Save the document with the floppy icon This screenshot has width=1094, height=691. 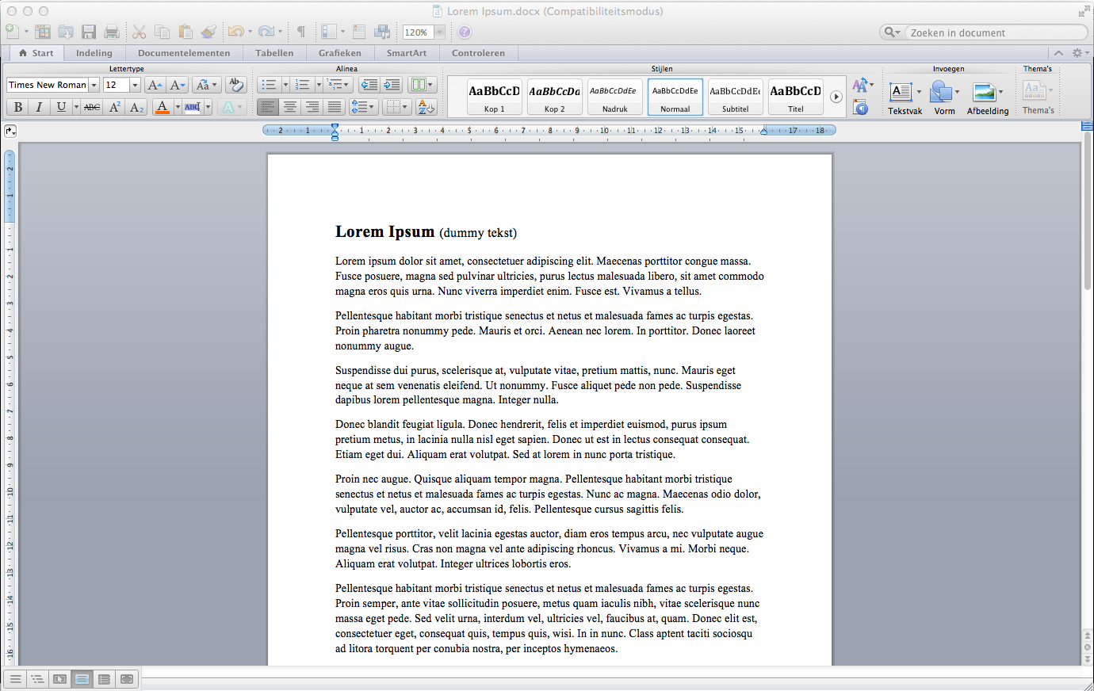89,32
